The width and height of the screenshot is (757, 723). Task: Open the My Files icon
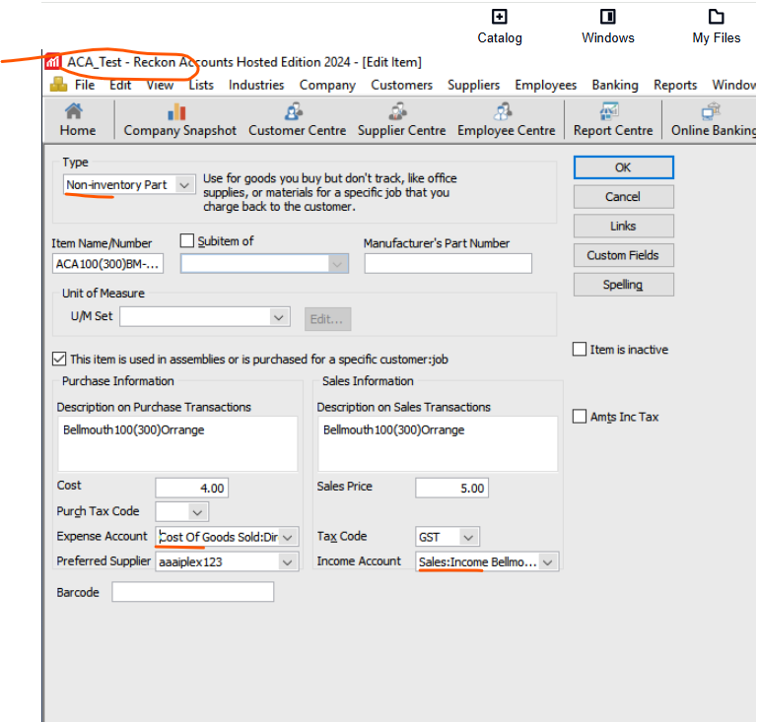click(716, 17)
